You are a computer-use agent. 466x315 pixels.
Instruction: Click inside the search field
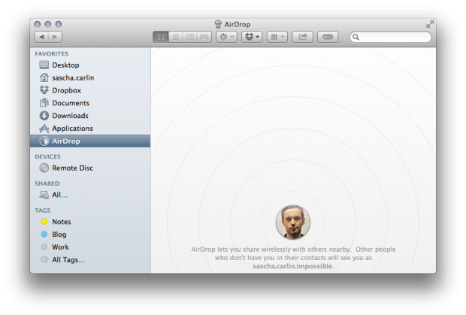pos(391,37)
